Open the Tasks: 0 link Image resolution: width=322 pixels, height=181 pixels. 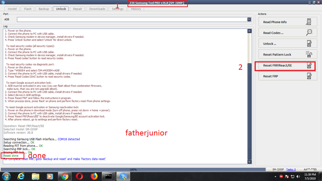291,169
